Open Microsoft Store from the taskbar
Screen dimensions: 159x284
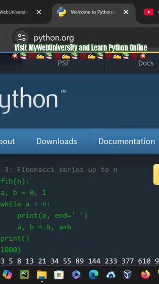(x=59, y=275)
